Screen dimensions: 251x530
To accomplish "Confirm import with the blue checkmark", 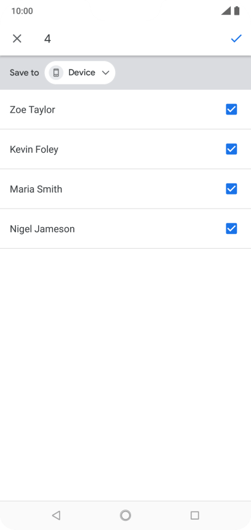I will pyautogui.click(x=236, y=39).
